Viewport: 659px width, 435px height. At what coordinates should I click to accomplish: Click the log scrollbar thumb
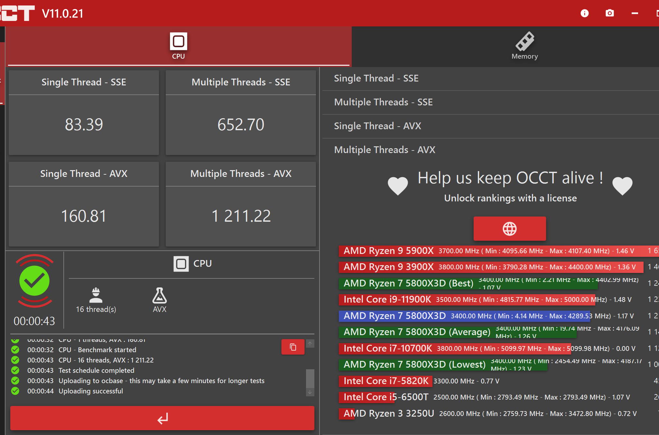pos(310,379)
